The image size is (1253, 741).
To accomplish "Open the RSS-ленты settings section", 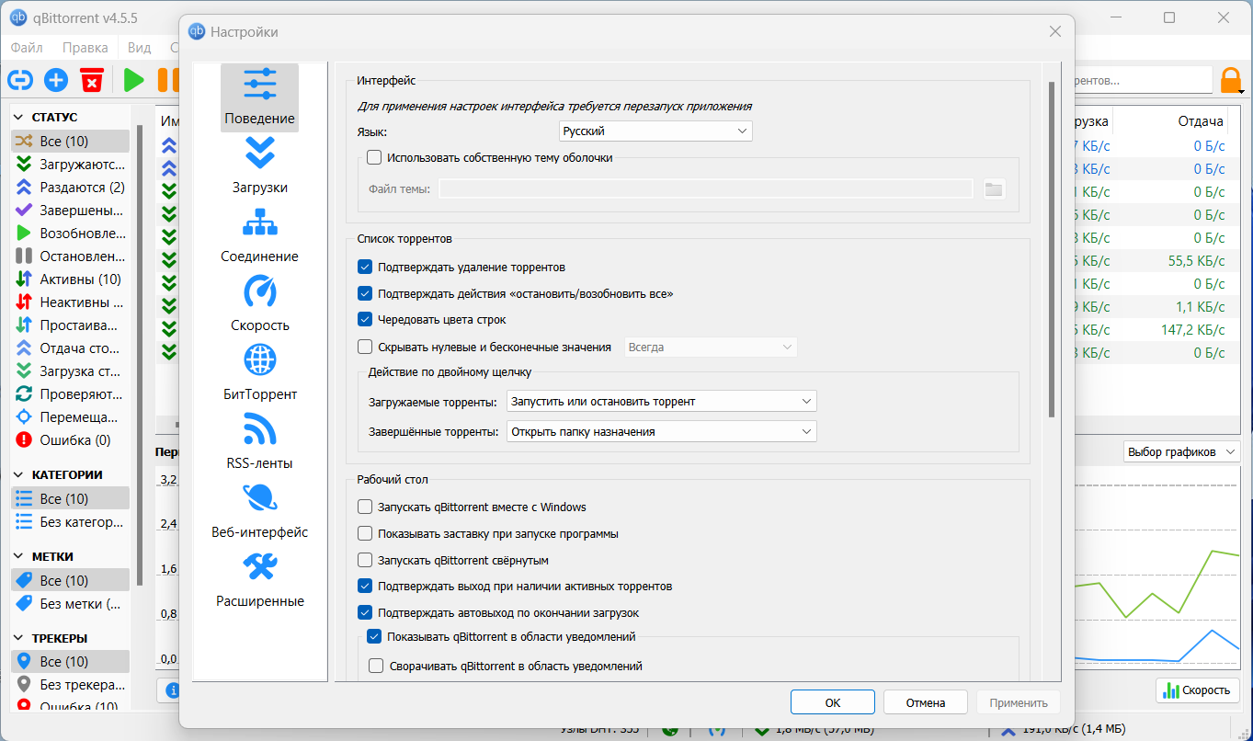I will 259,442.
